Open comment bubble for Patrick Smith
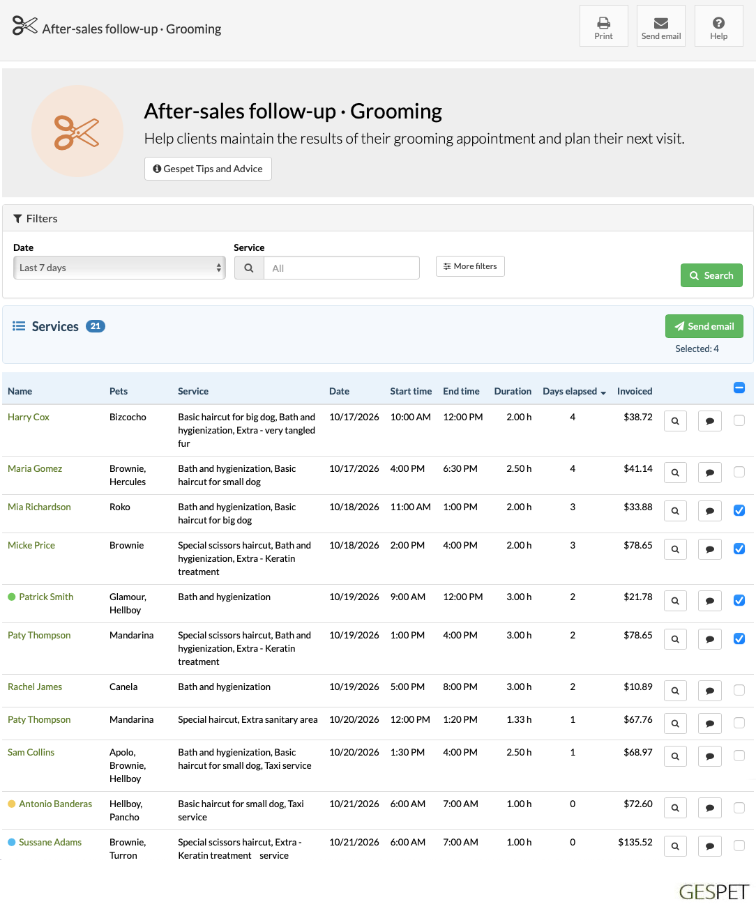Viewport: 756px width, 911px height. [x=710, y=601]
